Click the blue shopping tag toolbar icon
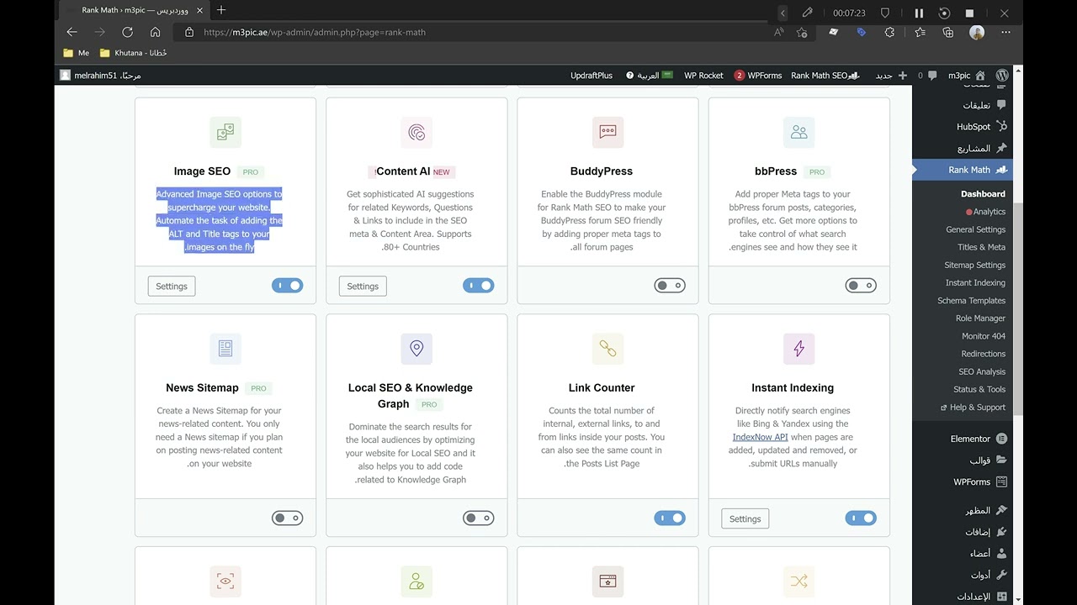 [x=861, y=32]
